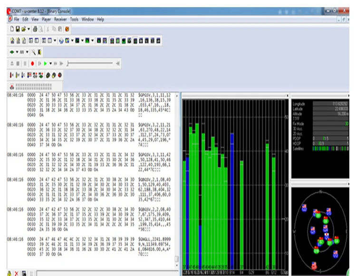Image resolution: width=356 pixels, height=276 pixels.
Task: Expand the Chart view dropdown arrow
Action: 82,41
